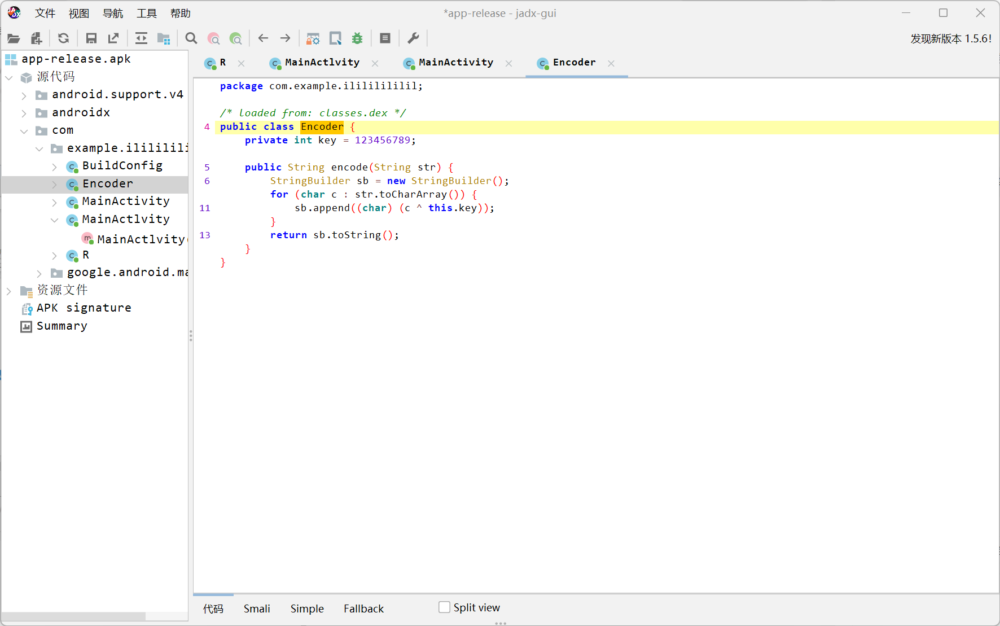Open the debugger with the bug icon
The height and width of the screenshot is (626, 1000).
click(357, 38)
